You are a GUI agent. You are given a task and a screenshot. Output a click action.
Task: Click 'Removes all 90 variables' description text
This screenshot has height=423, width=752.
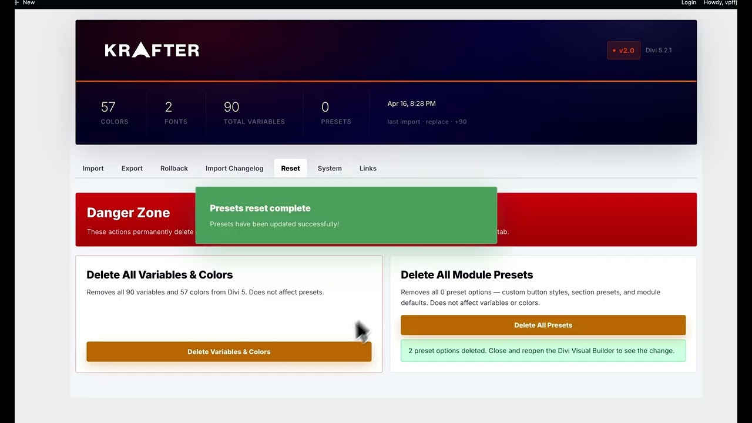pos(205,292)
